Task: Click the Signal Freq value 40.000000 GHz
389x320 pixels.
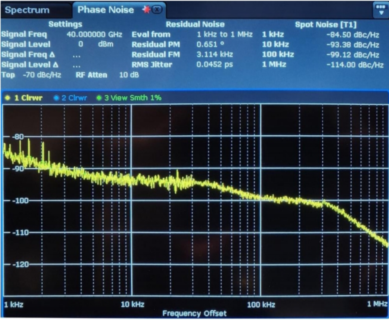Action: [94, 34]
